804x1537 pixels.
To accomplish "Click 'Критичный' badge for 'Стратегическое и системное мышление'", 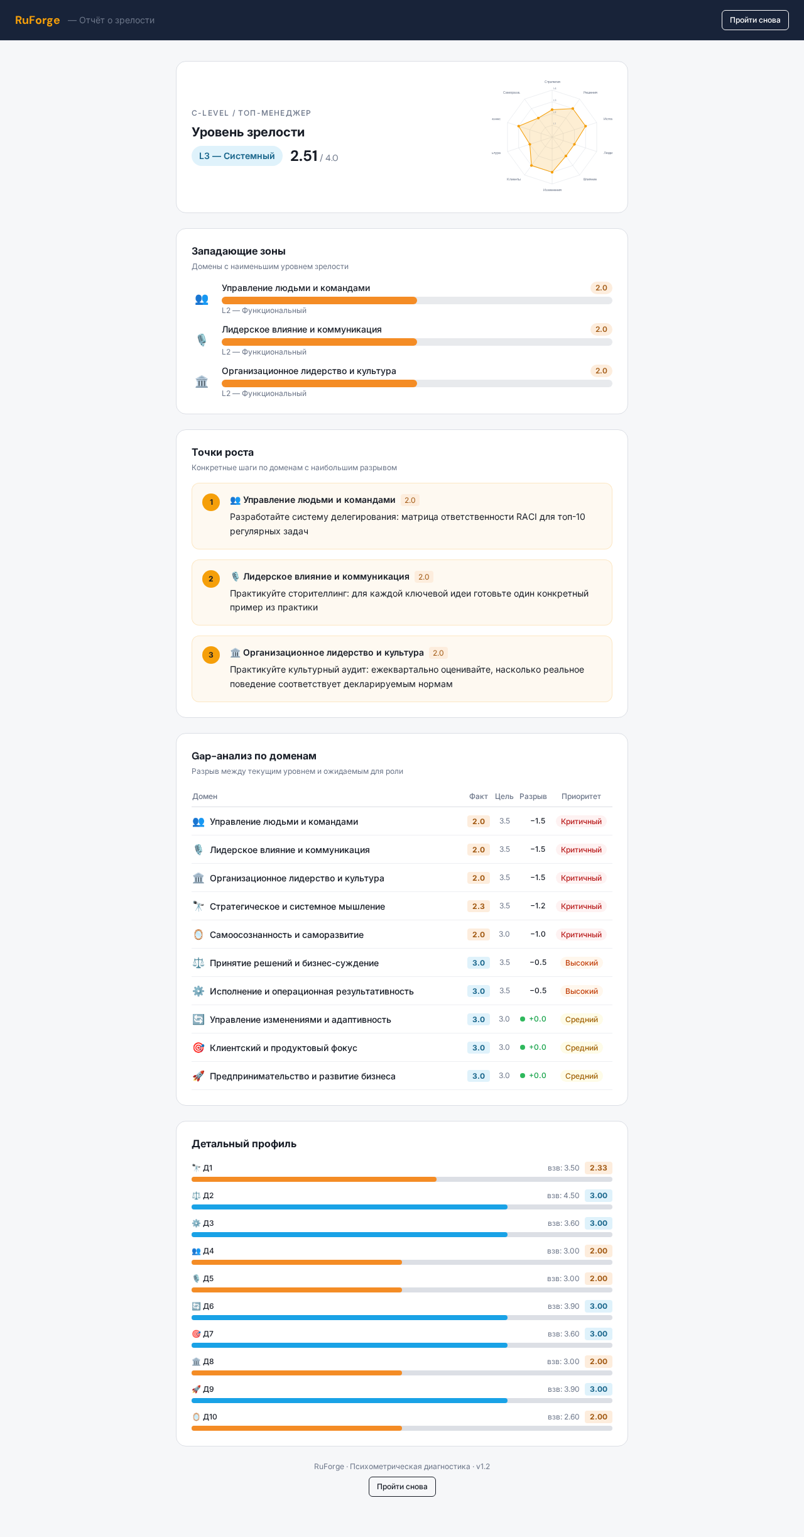I will click(581, 906).
